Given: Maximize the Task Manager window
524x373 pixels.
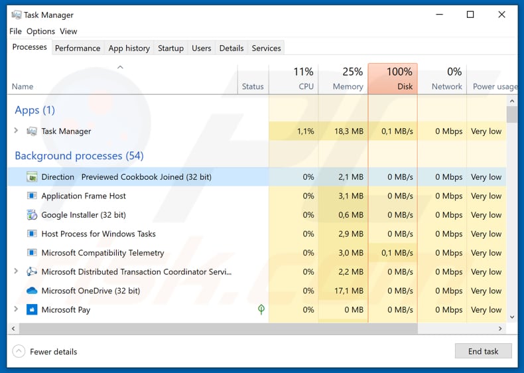Looking at the screenshot, I should point(470,15).
